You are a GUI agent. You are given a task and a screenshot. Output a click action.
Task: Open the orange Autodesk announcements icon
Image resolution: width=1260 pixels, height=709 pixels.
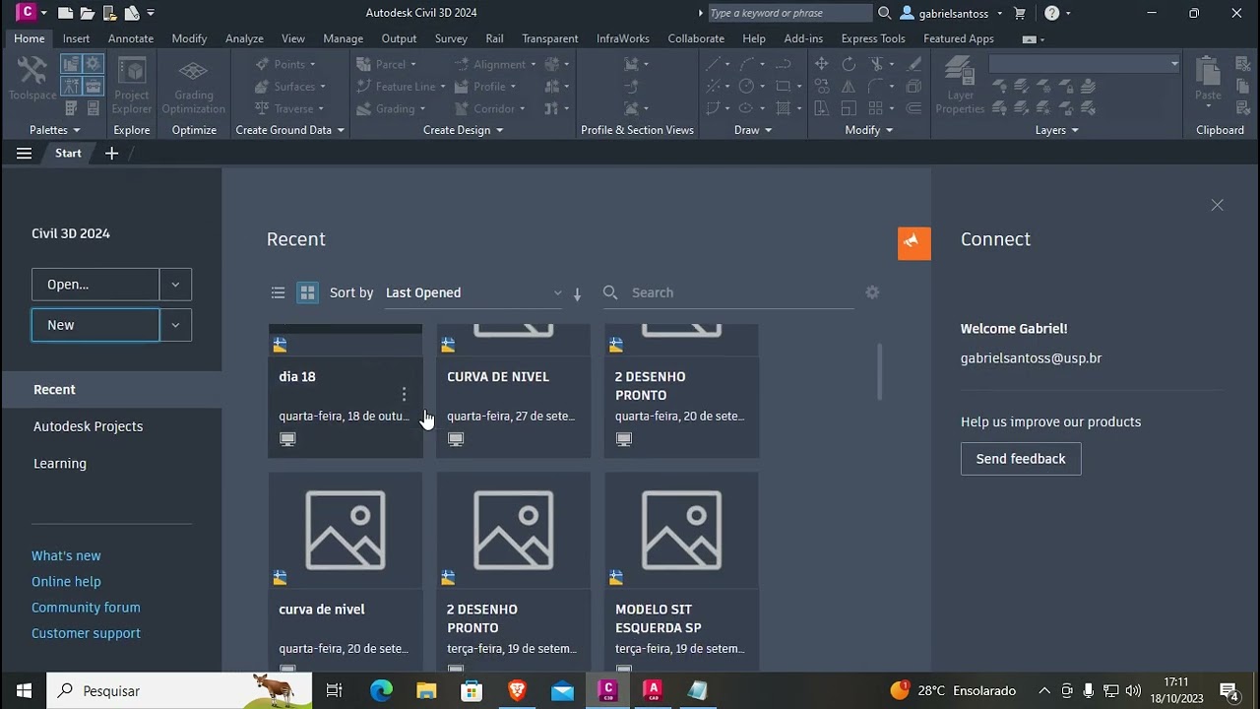(914, 243)
